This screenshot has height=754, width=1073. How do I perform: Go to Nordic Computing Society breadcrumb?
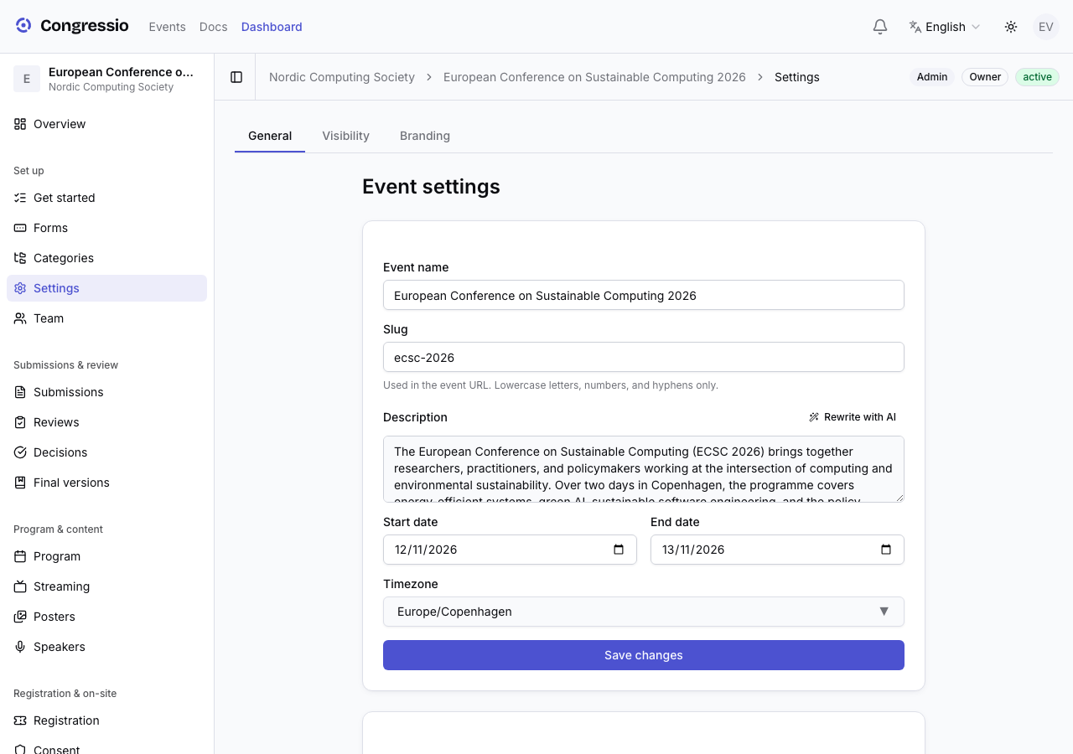[x=342, y=77]
